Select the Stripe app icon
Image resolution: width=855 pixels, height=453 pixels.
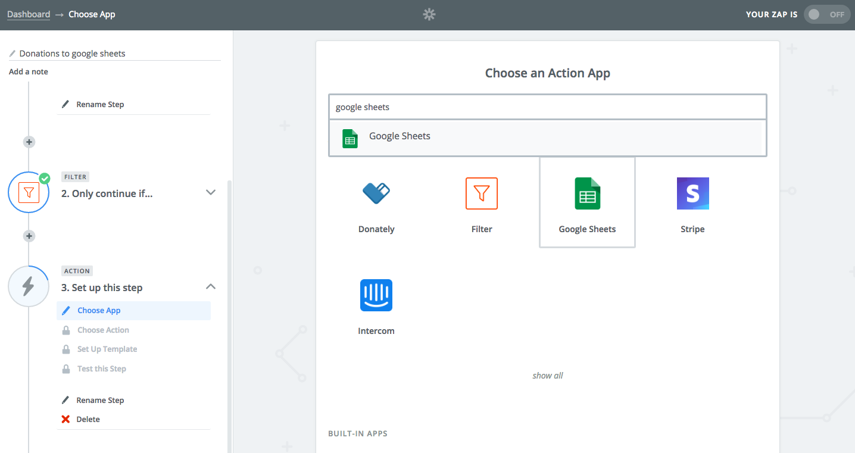[x=692, y=193]
